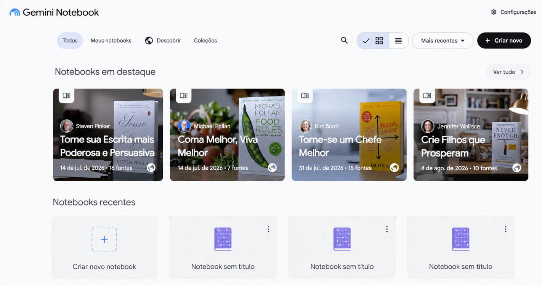Open the Kim Scott notebook card
The width and height of the screenshot is (542, 285).
[x=349, y=135]
